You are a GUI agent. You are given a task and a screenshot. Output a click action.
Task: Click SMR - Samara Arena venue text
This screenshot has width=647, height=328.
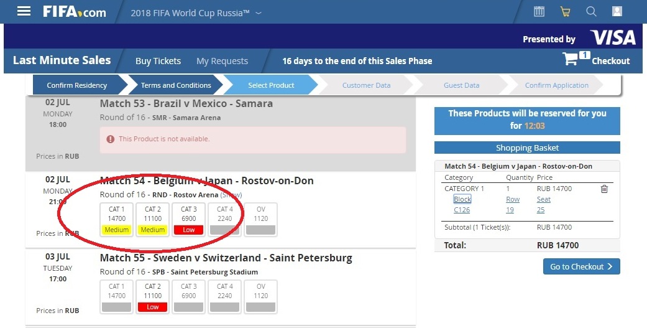click(186, 117)
